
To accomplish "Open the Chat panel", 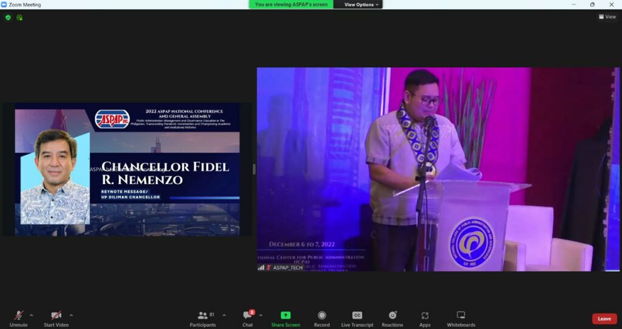I will click(247, 318).
